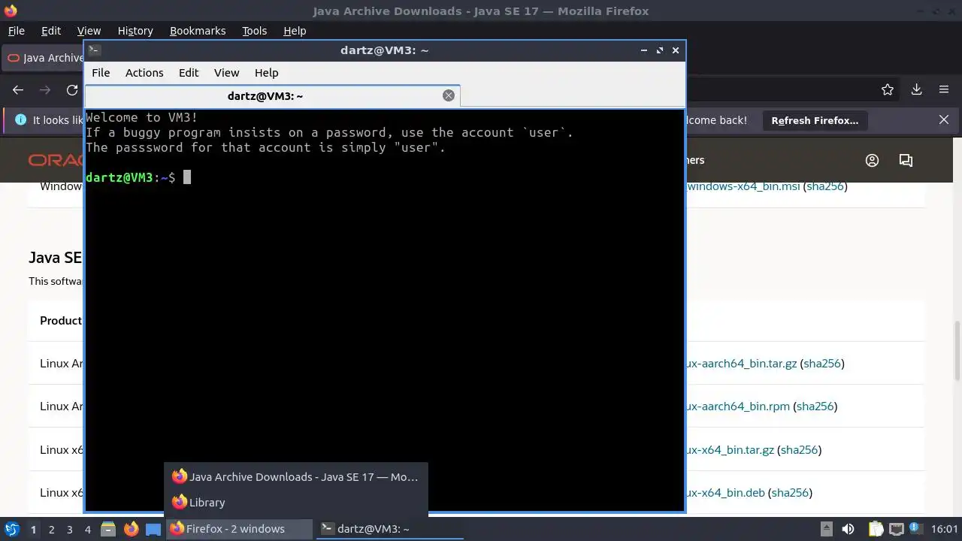Screen dimensions: 962x541
Task: Click the terminal window menu icon
Action: pyautogui.click(x=94, y=50)
